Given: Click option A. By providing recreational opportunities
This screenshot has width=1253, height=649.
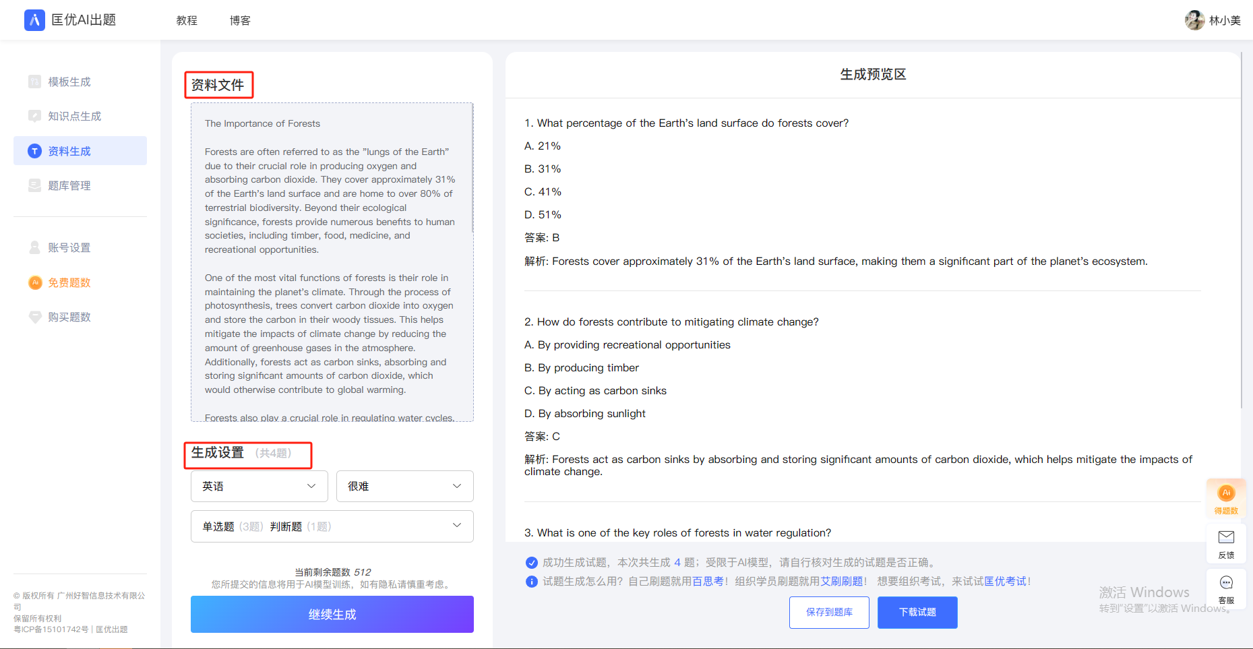Looking at the screenshot, I should (x=628, y=344).
